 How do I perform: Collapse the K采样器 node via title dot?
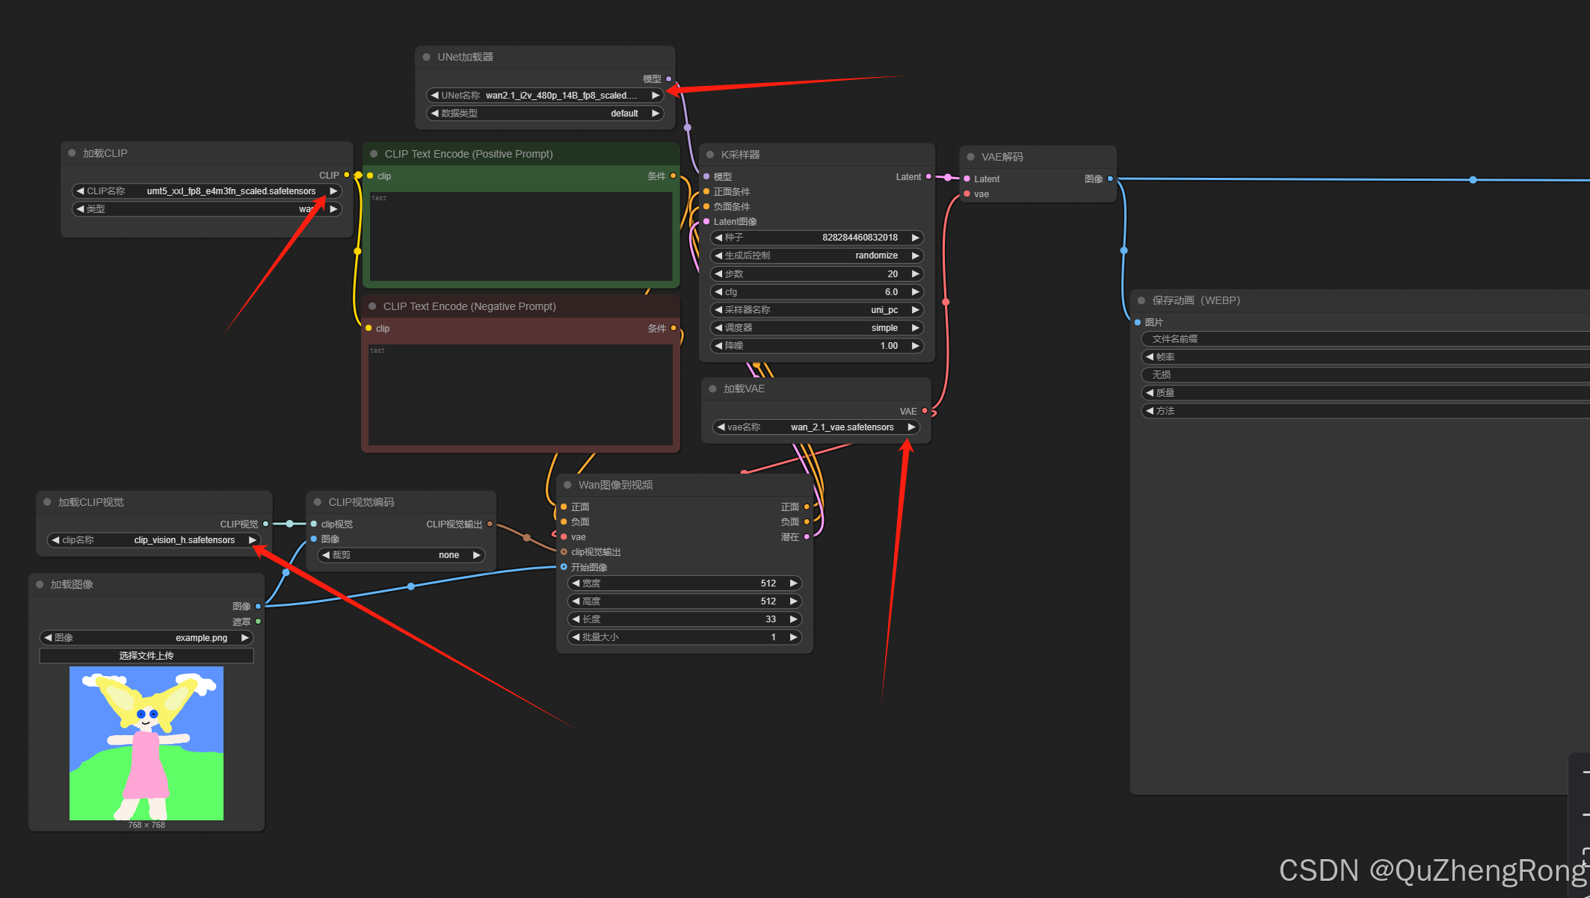coord(710,155)
